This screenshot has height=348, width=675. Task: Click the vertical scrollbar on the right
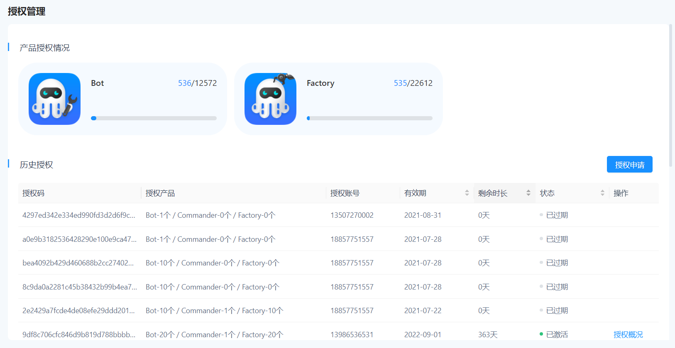(670, 95)
